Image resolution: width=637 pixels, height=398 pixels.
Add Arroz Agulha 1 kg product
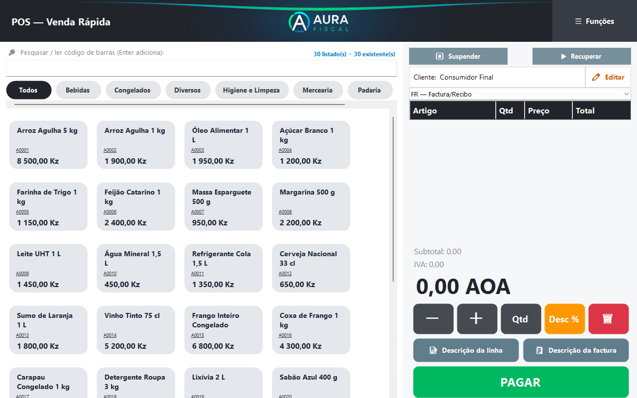tap(136, 145)
